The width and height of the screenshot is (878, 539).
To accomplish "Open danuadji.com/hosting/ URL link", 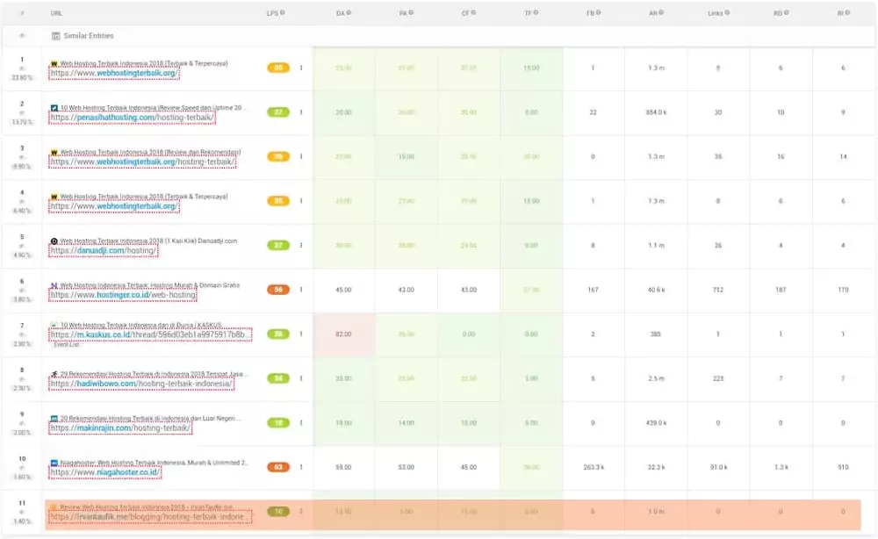I will pyautogui.click(x=104, y=251).
